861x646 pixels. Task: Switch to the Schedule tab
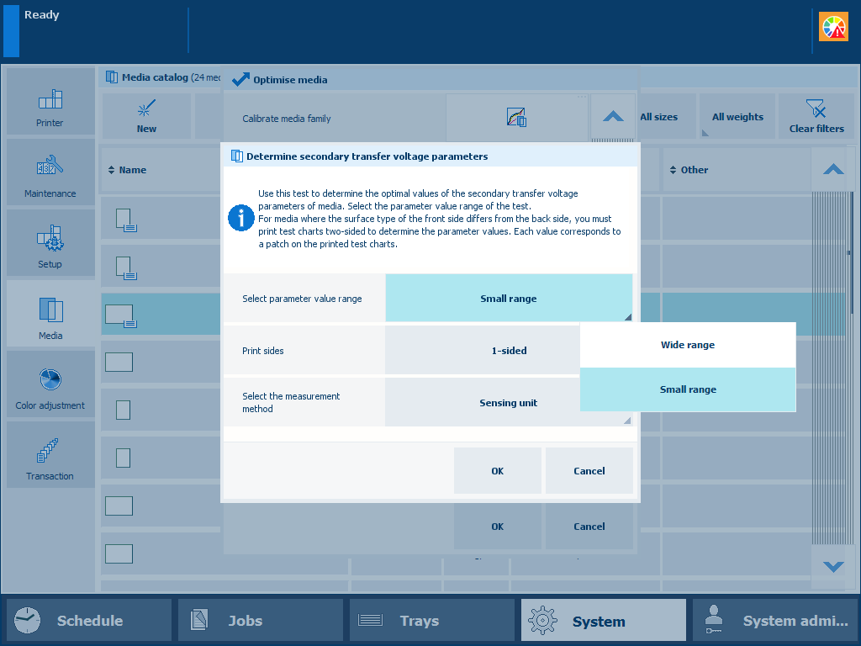[x=89, y=621]
